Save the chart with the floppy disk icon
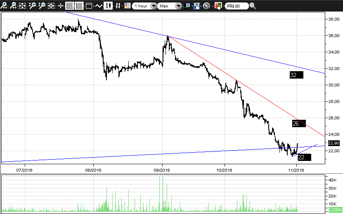Image resolution: width=343 pixels, height=214 pixels. coord(196,6)
